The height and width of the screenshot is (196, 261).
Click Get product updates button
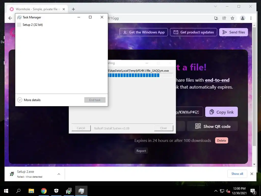tap(193, 32)
